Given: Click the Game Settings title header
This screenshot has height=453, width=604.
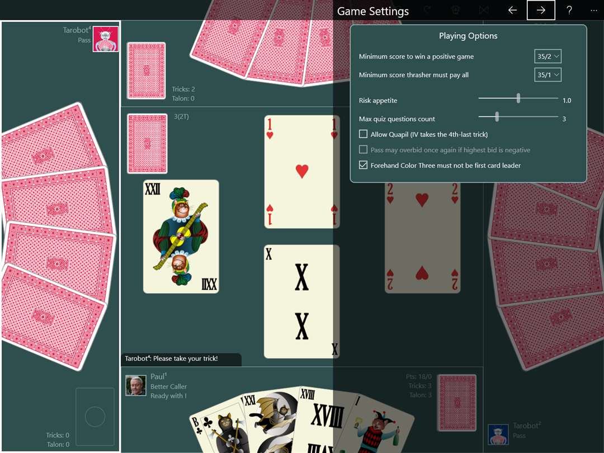Looking at the screenshot, I should (x=373, y=11).
